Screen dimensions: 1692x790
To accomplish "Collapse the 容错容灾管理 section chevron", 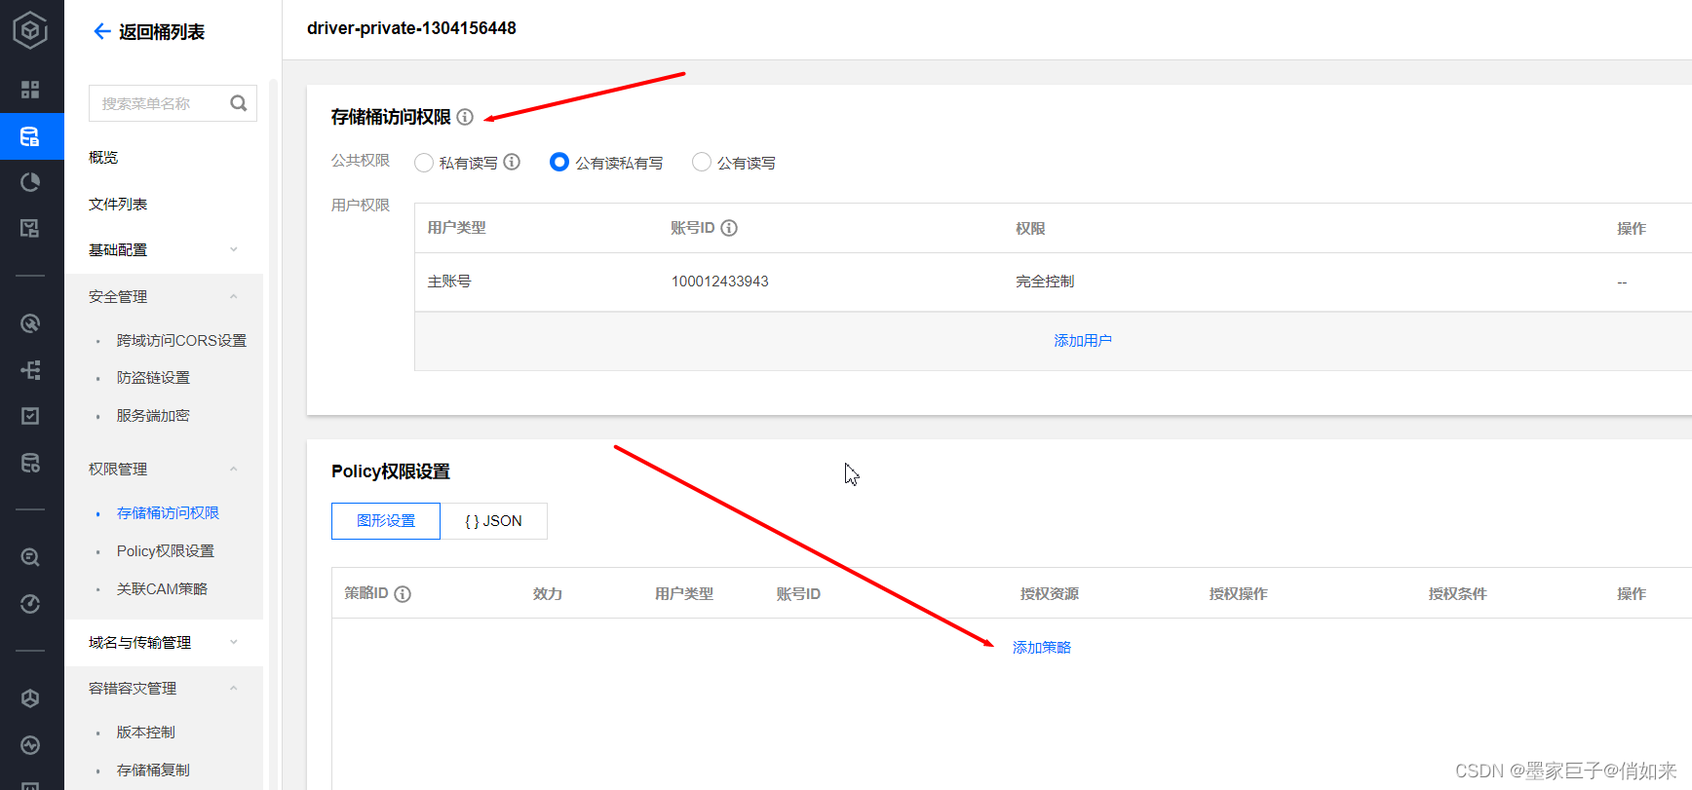I will (234, 688).
